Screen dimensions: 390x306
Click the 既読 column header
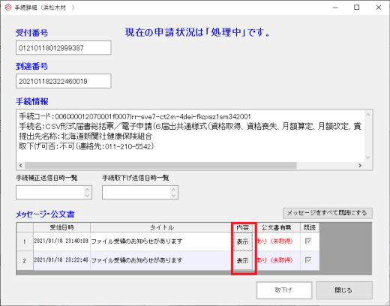[310, 227]
